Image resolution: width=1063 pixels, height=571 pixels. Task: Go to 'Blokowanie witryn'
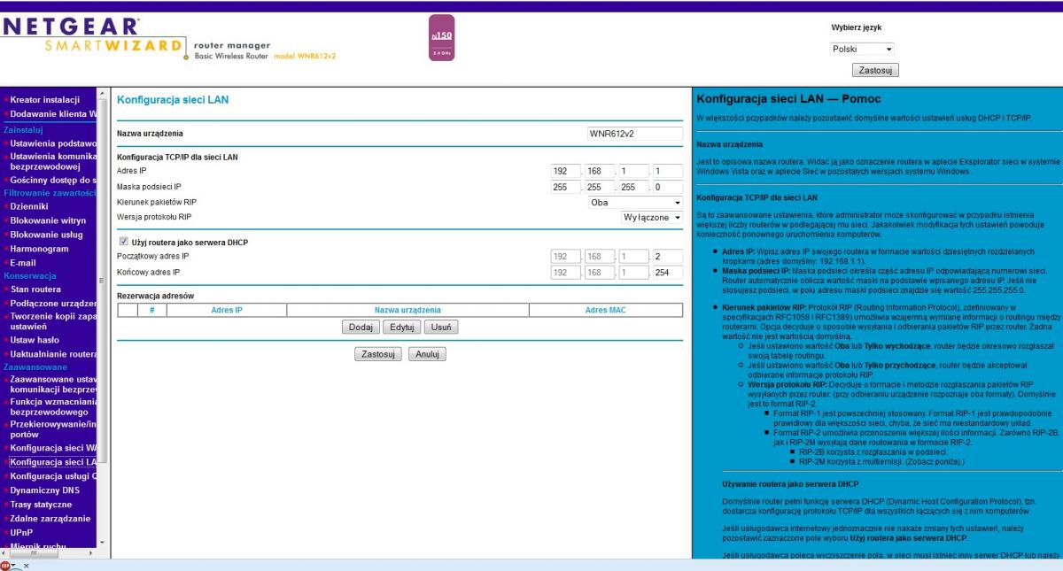tap(46, 220)
